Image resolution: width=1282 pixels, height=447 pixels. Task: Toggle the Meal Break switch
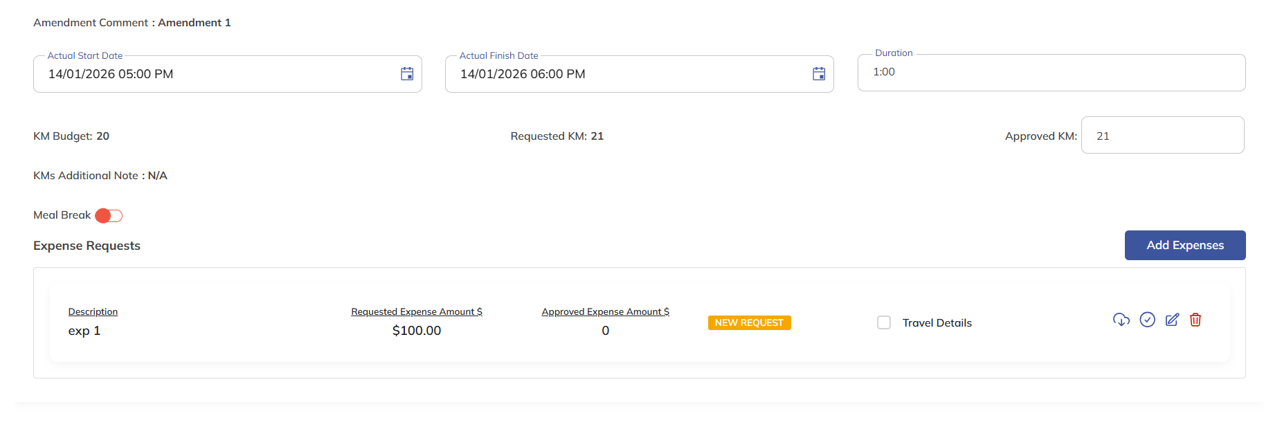point(109,216)
